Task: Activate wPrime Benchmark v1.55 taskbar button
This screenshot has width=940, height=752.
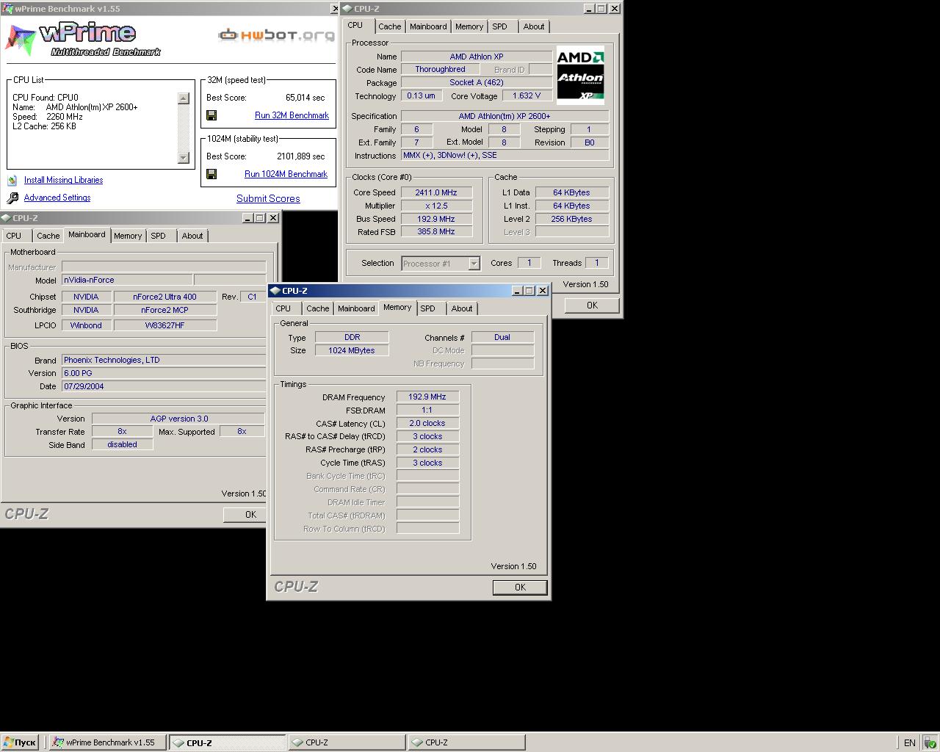Action: [107, 742]
